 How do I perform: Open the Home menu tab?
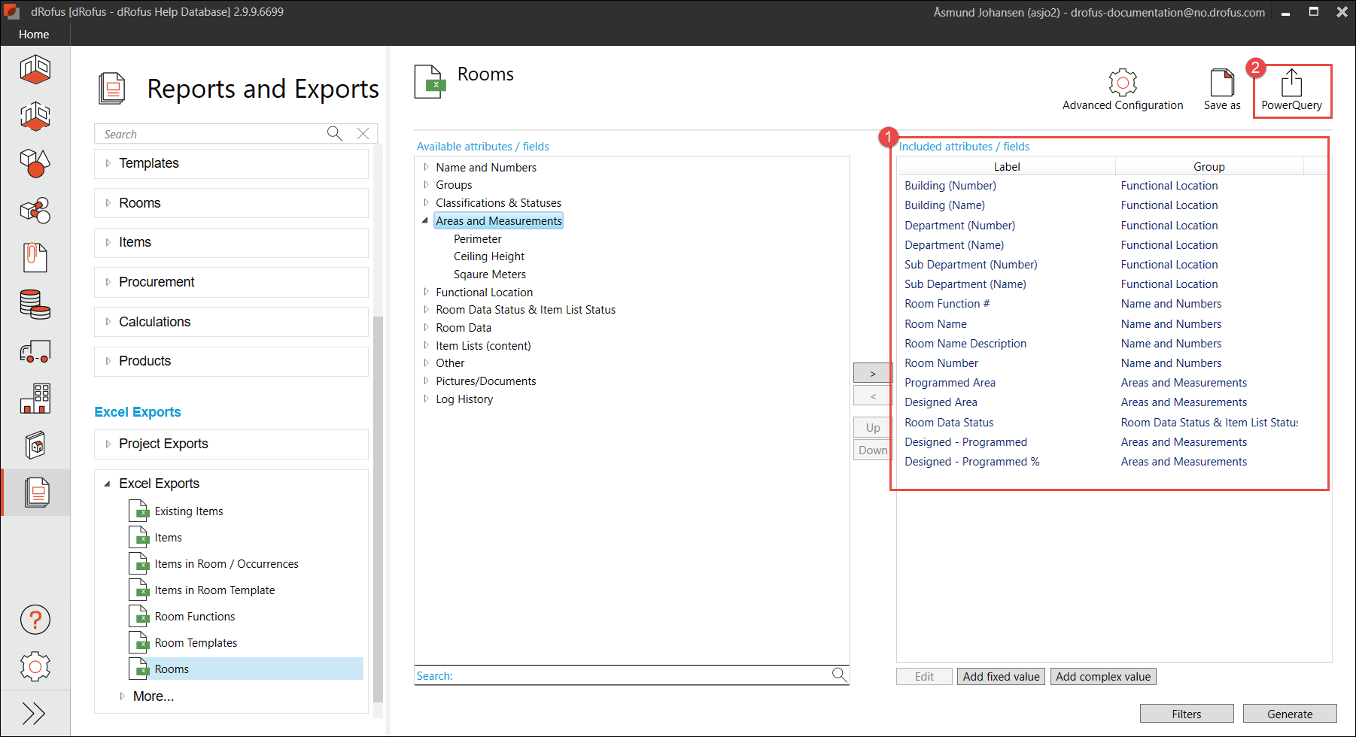34,35
